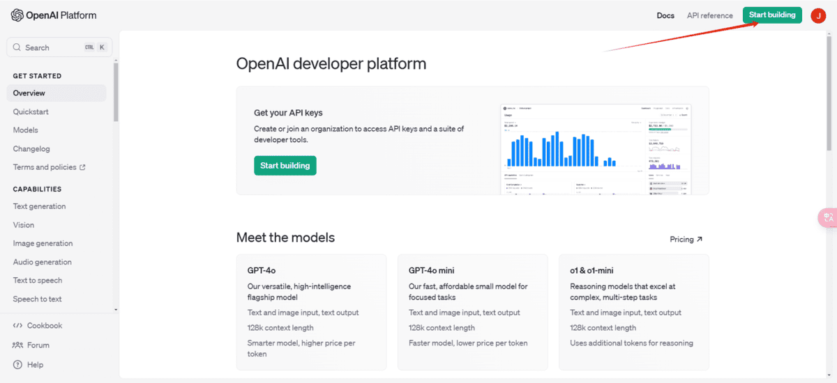Click the top-right Start building button

(772, 15)
